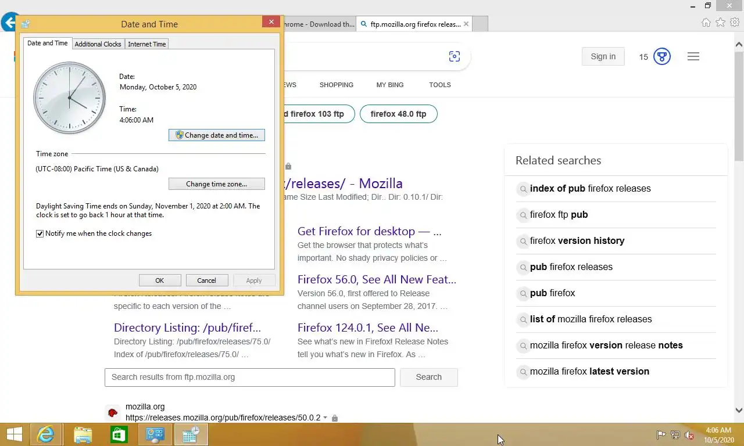
Task: Switch to Internet Time tab
Action: 147,44
